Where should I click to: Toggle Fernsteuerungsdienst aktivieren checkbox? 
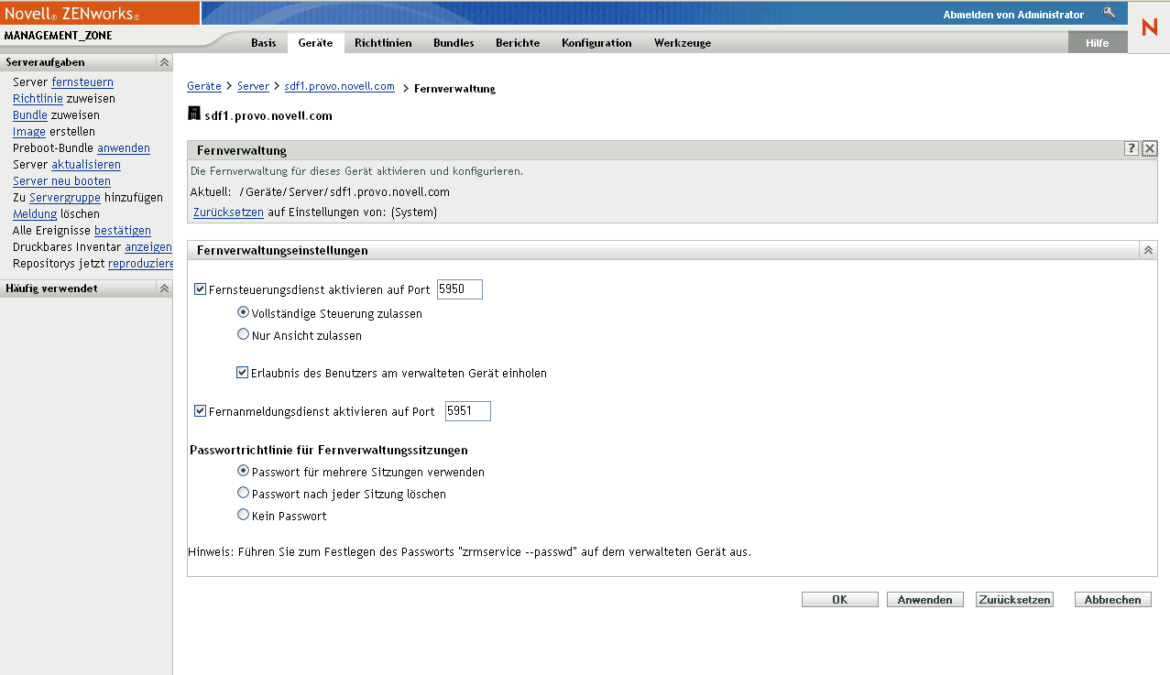coord(200,289)
